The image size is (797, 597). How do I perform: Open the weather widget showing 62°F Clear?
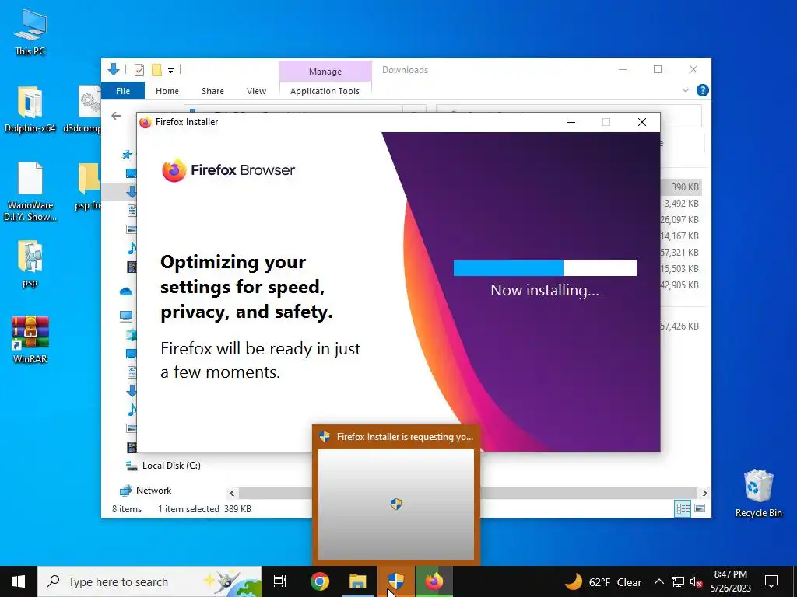pos(603,581)
